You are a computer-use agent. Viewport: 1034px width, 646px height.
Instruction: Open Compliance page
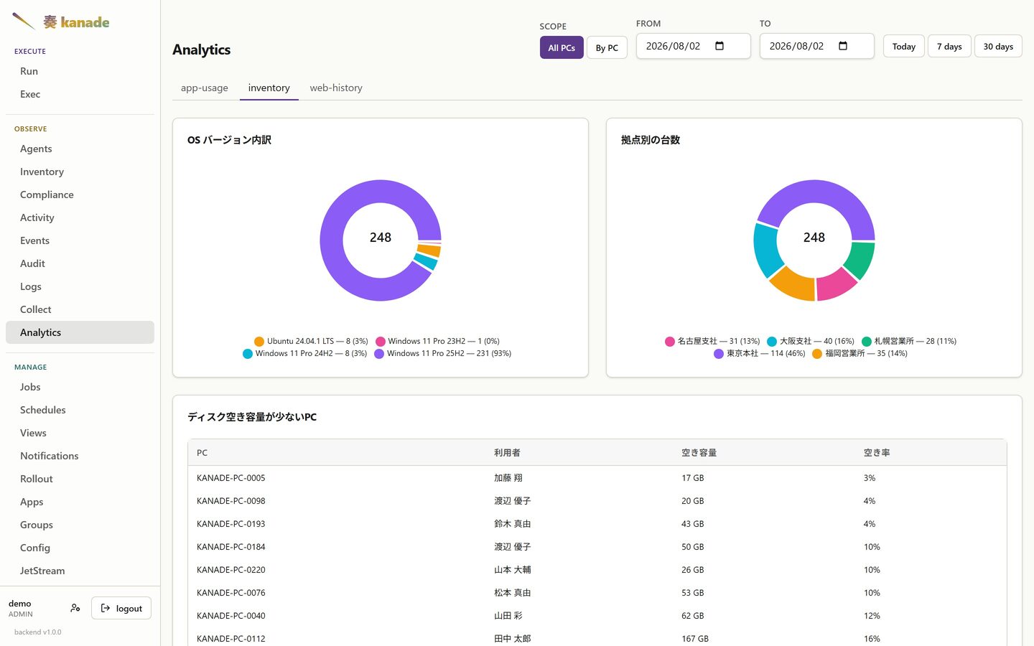point(80,195)
